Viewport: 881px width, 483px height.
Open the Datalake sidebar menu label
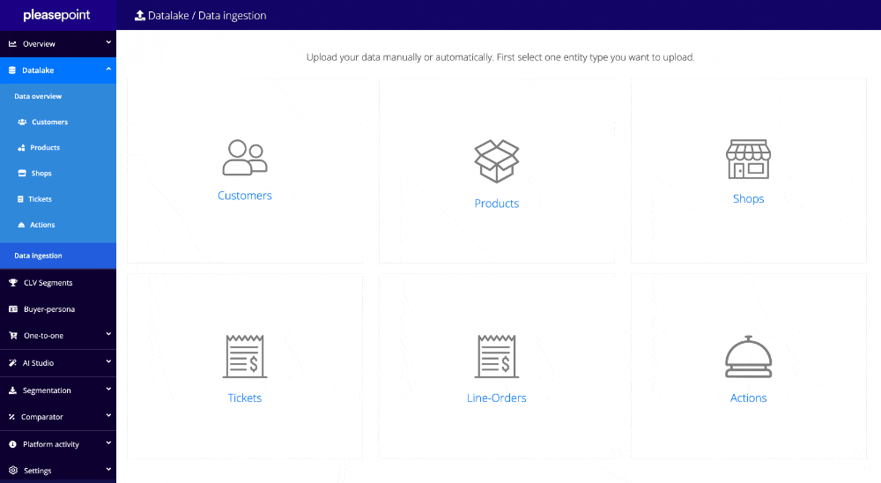pos(38,71)
